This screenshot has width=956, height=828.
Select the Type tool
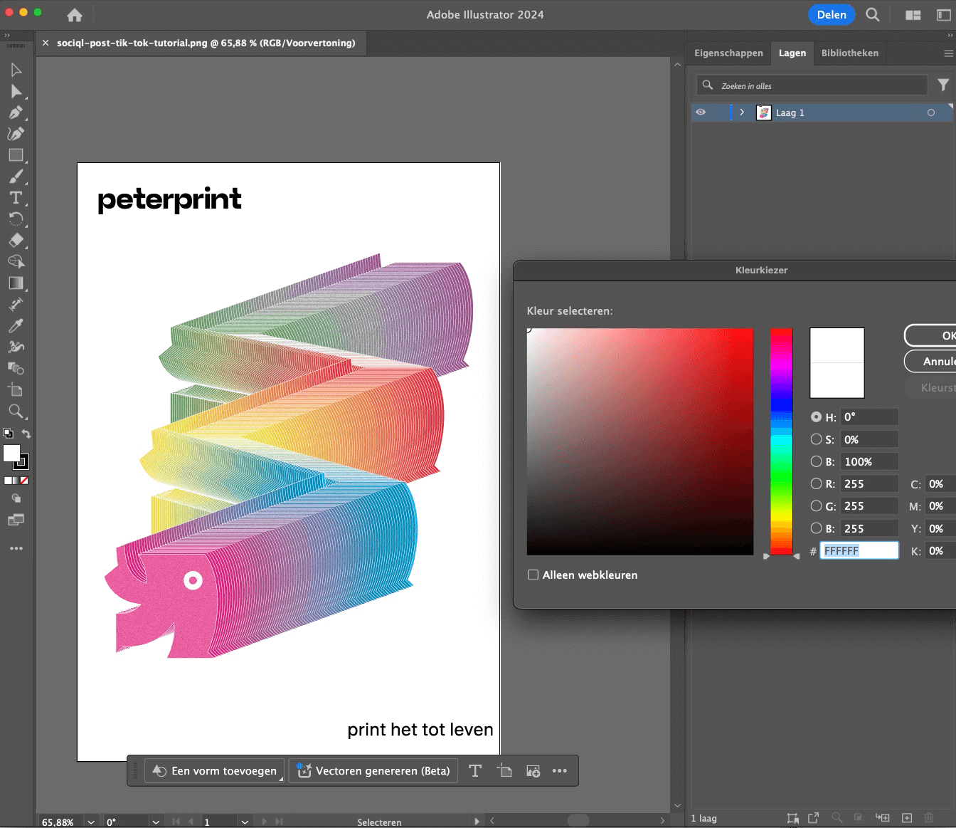tap(16, 198)
